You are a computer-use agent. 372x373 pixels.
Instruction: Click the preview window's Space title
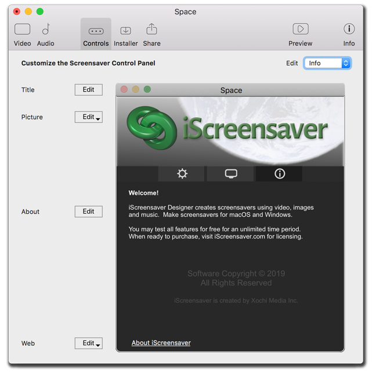click(x=231, y=90)
